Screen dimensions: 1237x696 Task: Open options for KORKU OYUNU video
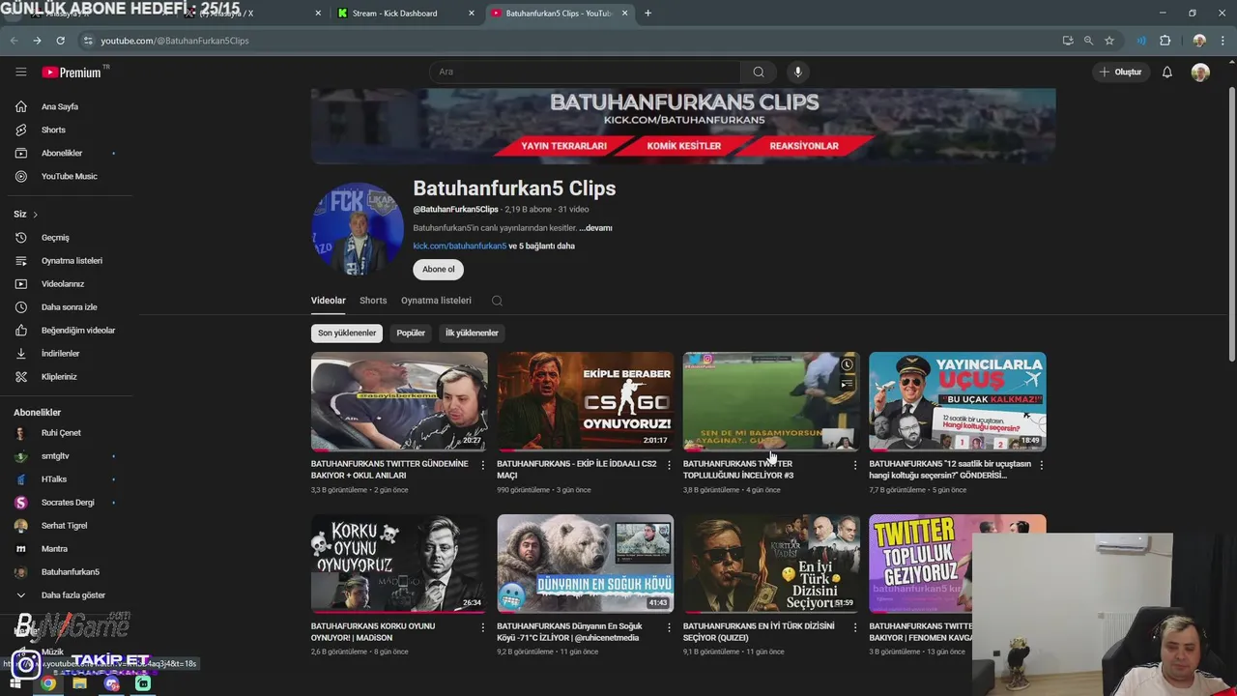[x=482, y=627]
